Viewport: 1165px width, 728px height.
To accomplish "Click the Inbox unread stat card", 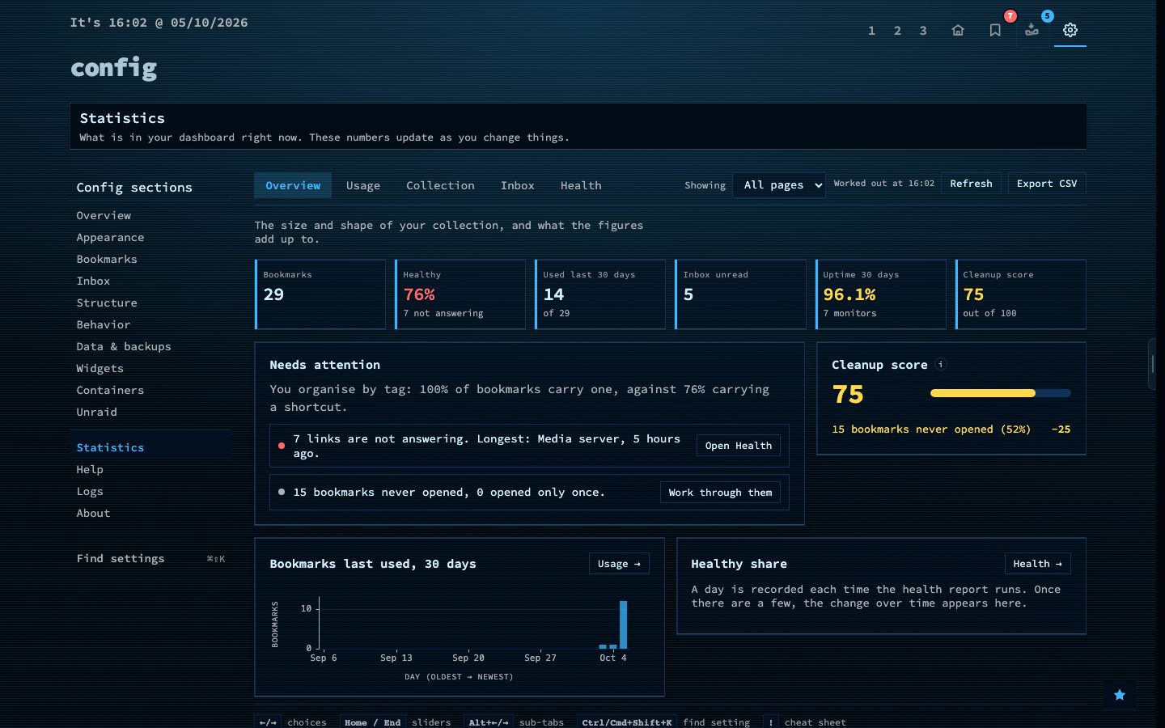I will 740,294.
